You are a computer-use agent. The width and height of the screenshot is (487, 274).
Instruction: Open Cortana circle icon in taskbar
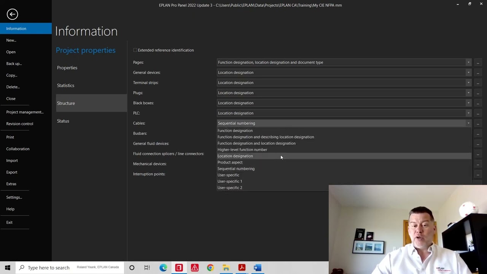132,268
